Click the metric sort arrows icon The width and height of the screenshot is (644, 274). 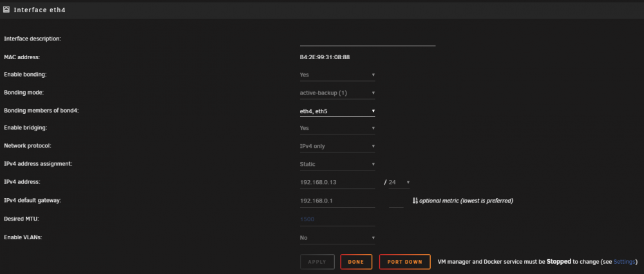pyautogui.click(x=415, y=201)
